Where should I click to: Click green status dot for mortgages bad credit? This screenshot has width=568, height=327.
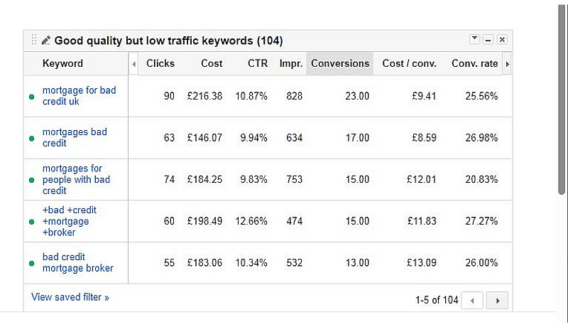[32, 138]
